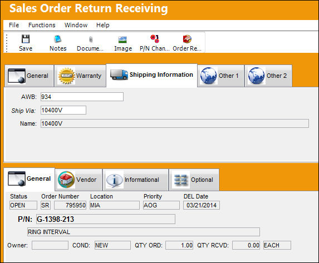319x263 pixels.
Task: Click the P/N field G-1398-213
Action: 106,219
